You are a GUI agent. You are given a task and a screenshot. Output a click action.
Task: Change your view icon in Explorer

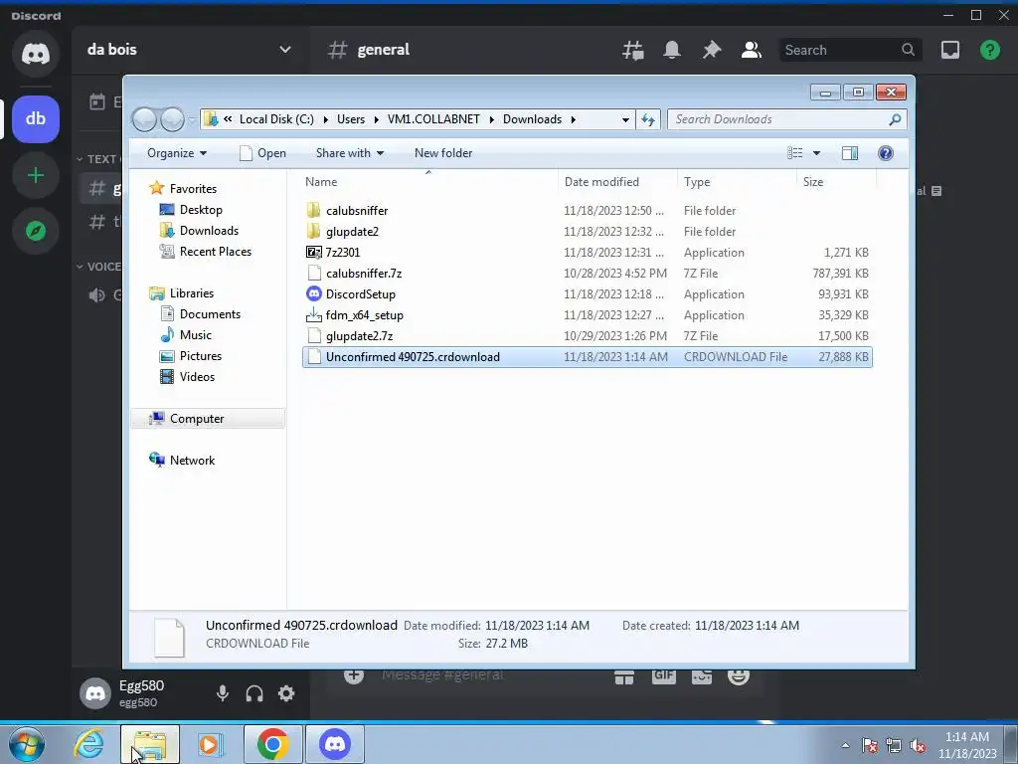point(794,153)
